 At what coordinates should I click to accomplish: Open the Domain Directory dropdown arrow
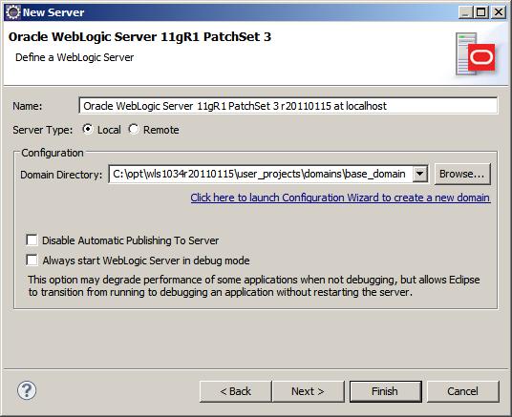tap(420, 174)
